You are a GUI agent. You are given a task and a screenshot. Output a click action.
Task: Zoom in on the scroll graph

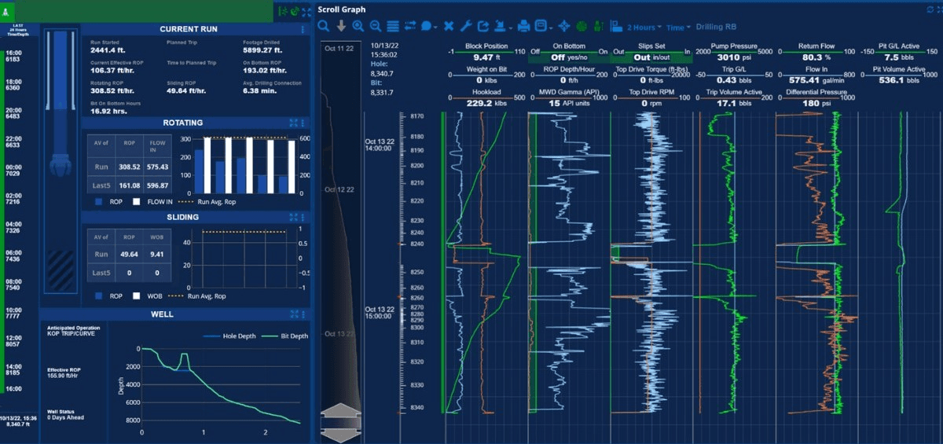(x=358, y=26)
